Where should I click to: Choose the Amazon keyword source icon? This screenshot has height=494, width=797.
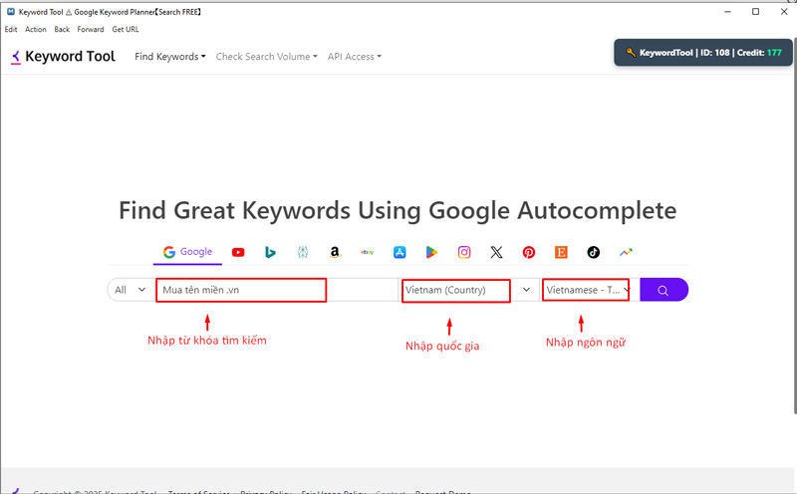point(335,253)
